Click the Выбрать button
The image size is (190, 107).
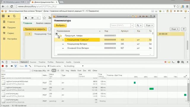(60, 25)
